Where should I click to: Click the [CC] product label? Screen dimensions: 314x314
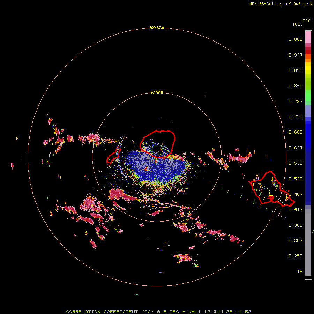[x=298, y=24]
